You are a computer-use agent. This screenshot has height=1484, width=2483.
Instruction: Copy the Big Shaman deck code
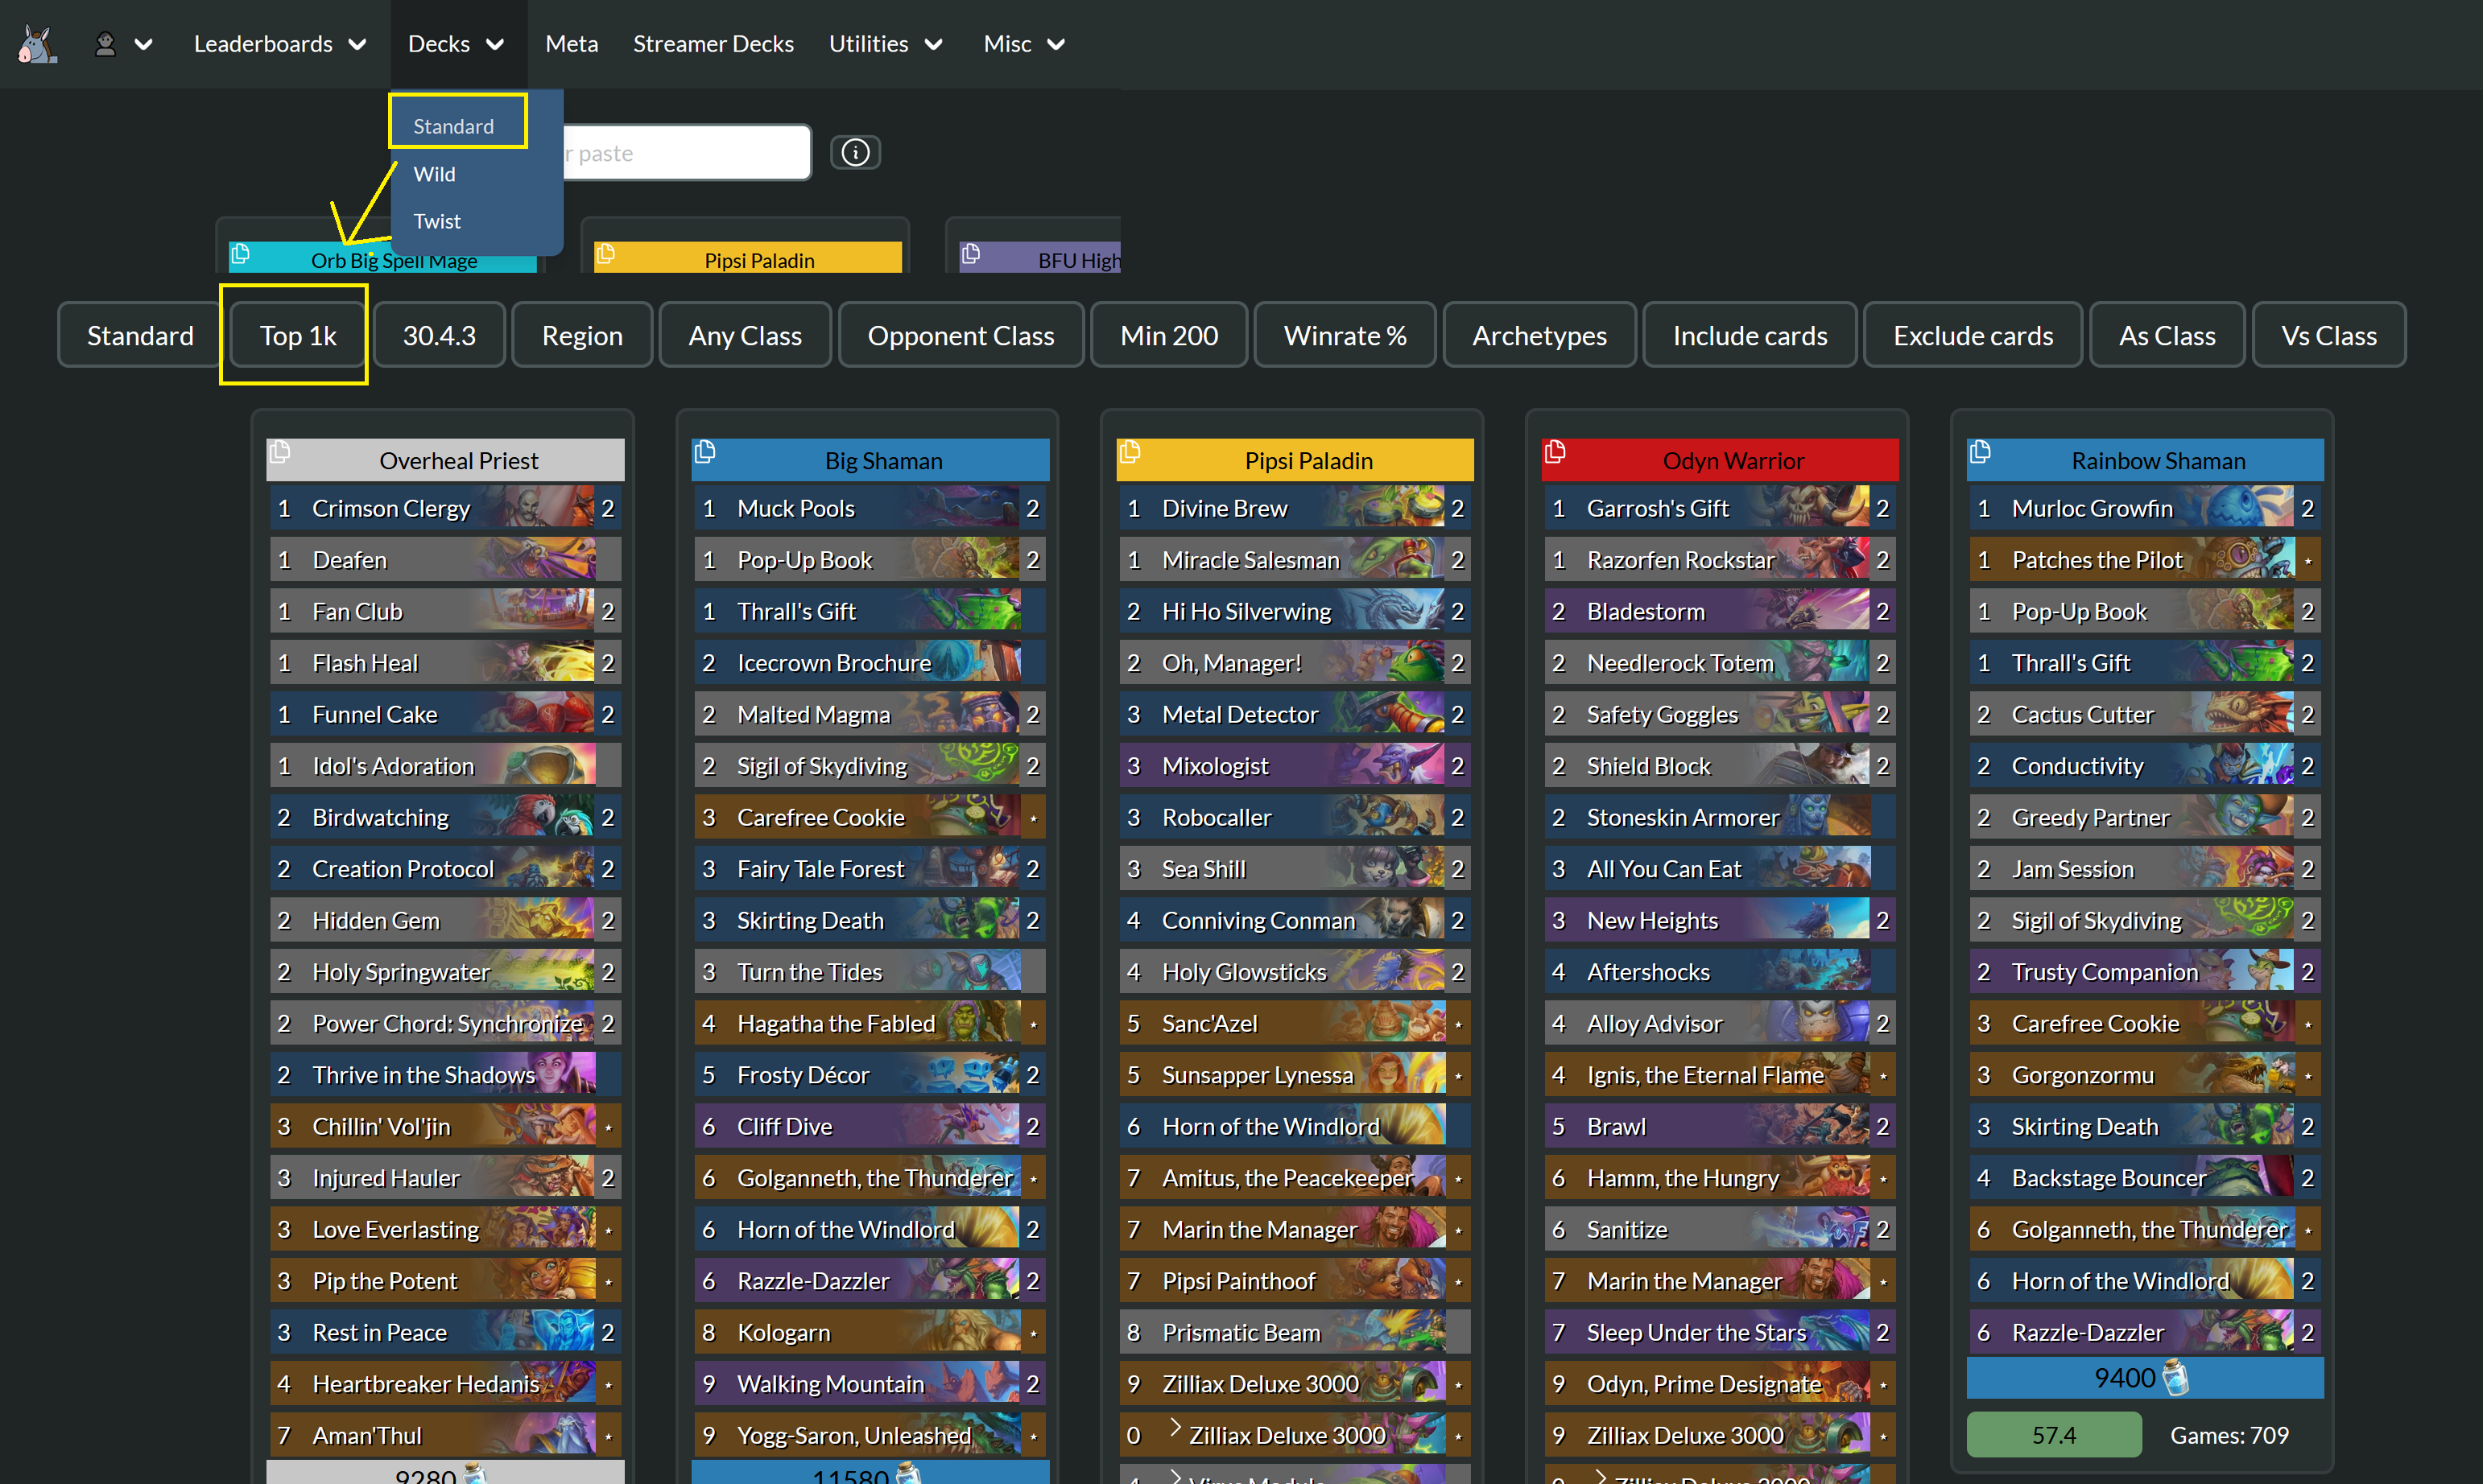705,452
